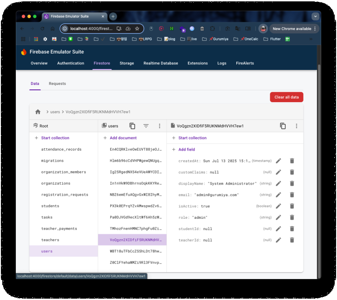The width and height of the screenshot is (337, 300).
Task: Copy the users collection path icon
Action: click(132, 126)
